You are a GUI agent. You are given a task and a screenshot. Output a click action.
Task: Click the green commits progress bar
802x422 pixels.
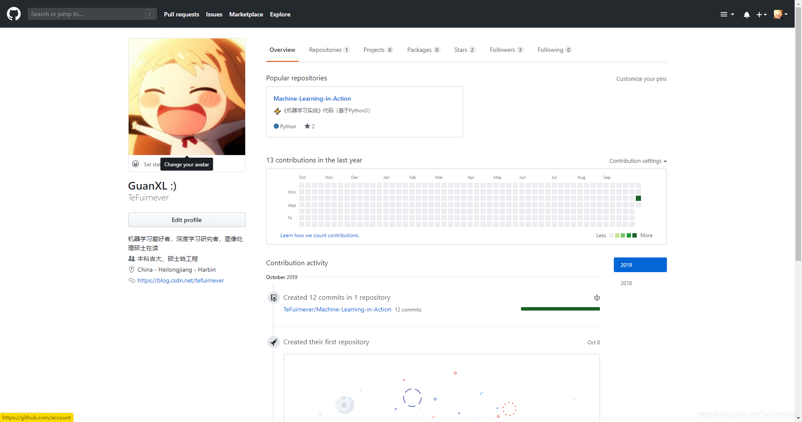(x=560, y=309)
